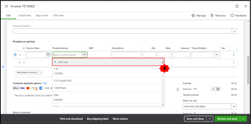
Task: Choose 1234 Fees from list
Action: [107, 88]
